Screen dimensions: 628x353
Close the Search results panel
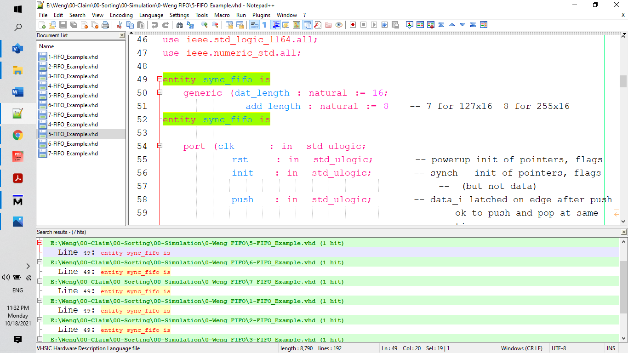[x=623, y=232]
